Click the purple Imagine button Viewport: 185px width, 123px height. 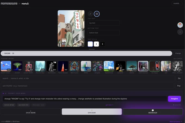pyautogui.click(x=174, y=99)
